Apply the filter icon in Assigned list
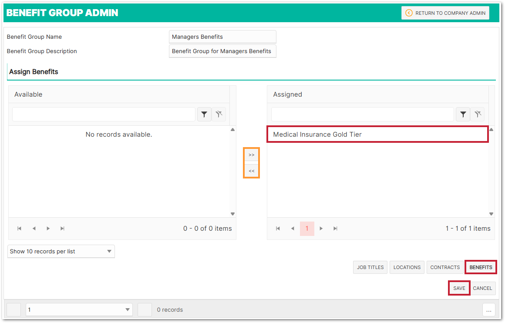The image size is (505, 323). 463,114
